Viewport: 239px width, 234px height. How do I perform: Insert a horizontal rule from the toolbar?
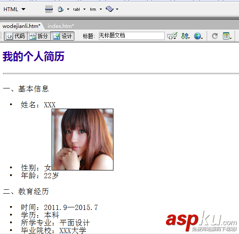[49, 9]
